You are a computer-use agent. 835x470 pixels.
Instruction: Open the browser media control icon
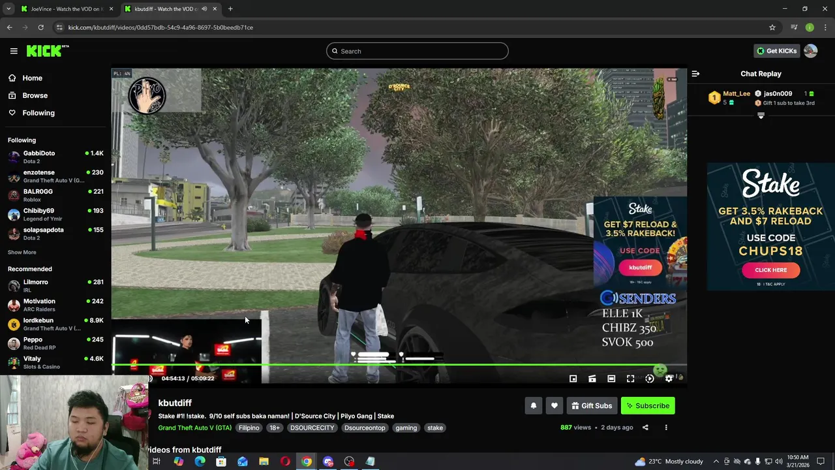[x=794, y=27]
